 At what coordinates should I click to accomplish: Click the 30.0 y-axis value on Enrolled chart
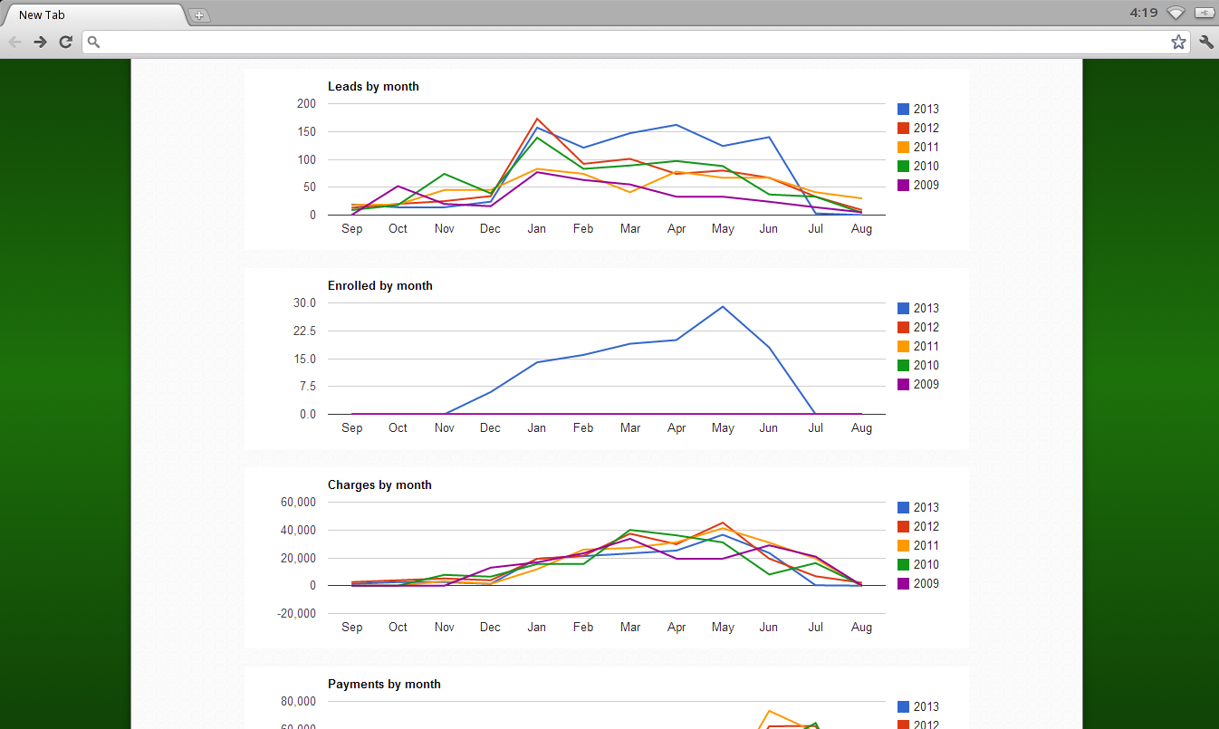coord(304,302)
